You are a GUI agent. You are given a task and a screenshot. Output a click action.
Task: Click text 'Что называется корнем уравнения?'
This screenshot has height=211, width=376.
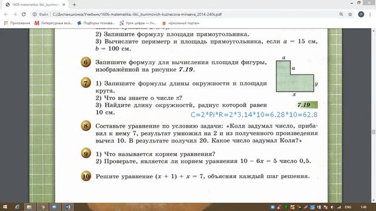point(160,154)
